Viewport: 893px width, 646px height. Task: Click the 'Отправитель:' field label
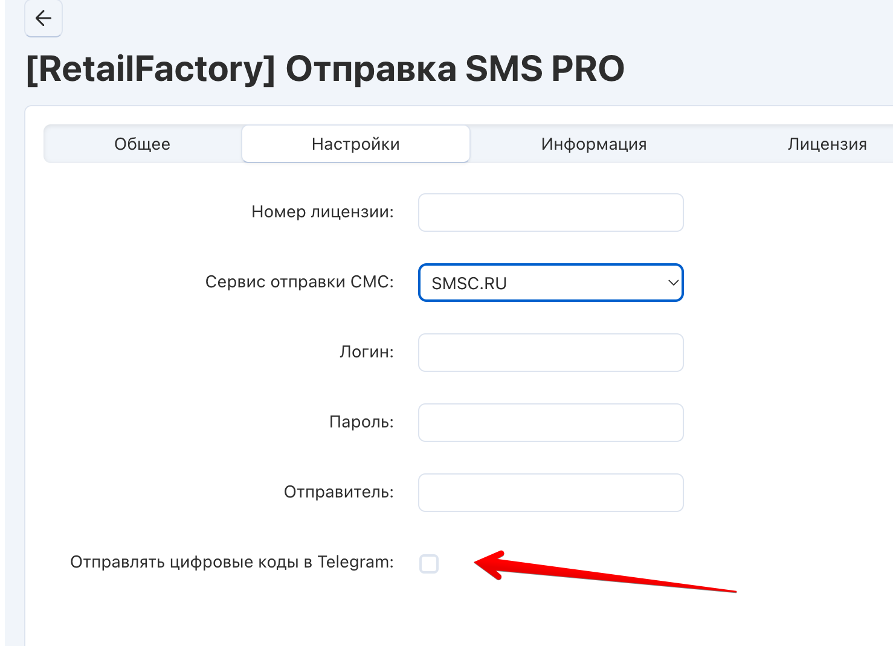pos(338,492)
